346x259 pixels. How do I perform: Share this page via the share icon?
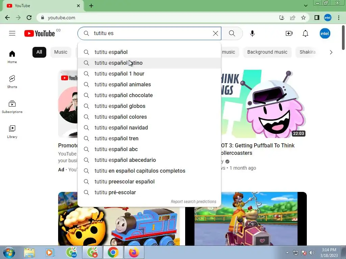click(x=293, y=18)
